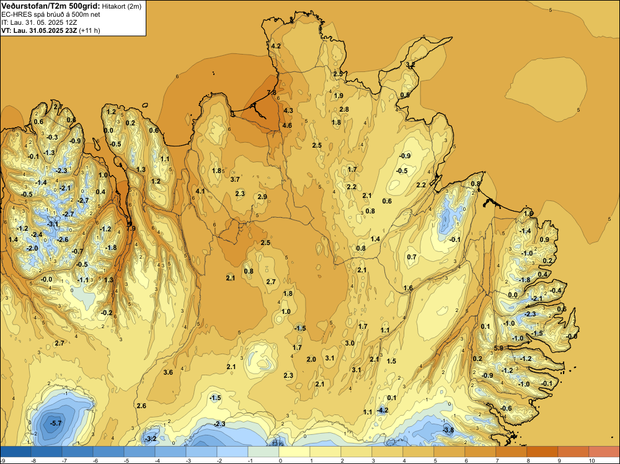
Task: Click the 4.1 temperature value
Action: [x=200, y=191]
